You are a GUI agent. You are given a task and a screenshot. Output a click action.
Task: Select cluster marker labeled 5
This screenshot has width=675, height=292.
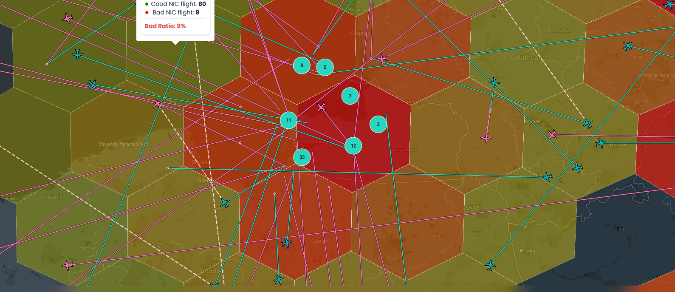click(x=325, y=67)
